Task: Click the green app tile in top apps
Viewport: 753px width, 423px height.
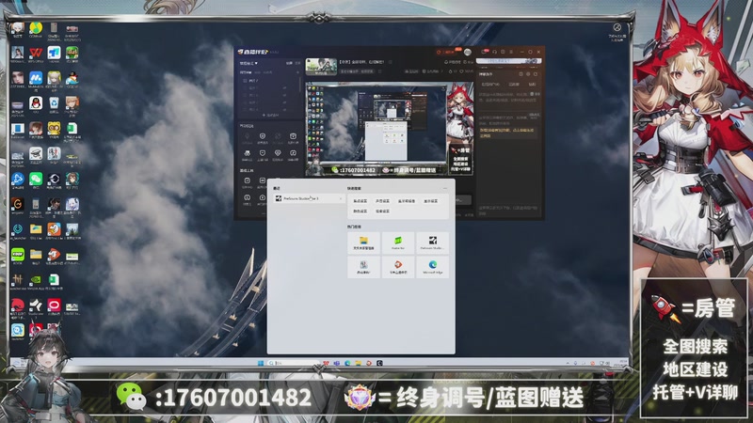Action: [x=398, y=243]
